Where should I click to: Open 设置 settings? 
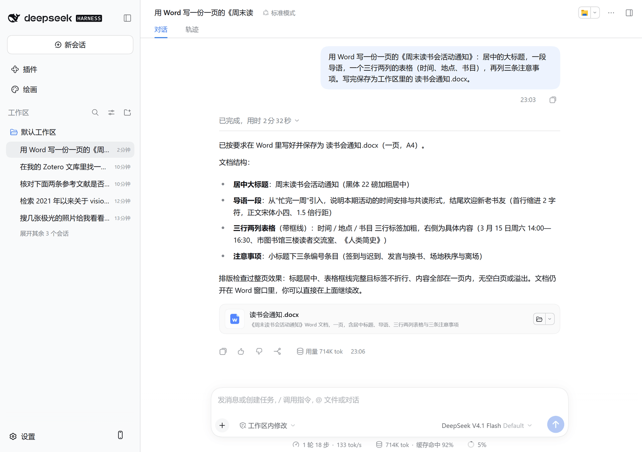[x=22, y=436]
